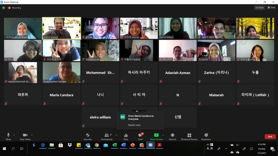Open the Participants panel
This screenshot has width=278, height=156.
107,137
